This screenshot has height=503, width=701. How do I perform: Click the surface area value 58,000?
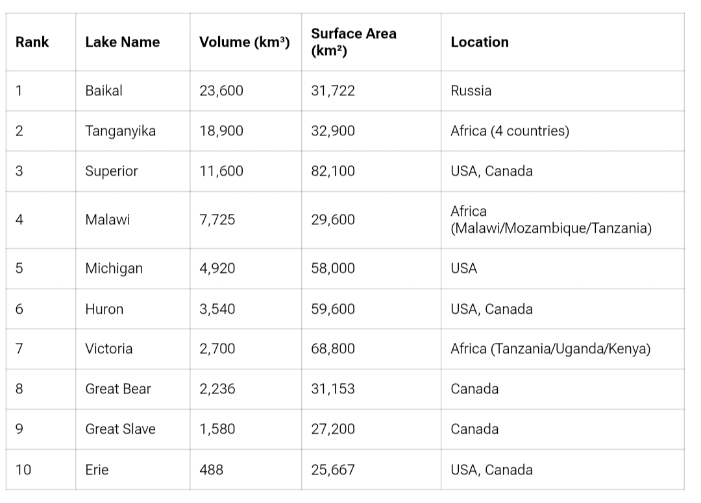tap(333, 268)
